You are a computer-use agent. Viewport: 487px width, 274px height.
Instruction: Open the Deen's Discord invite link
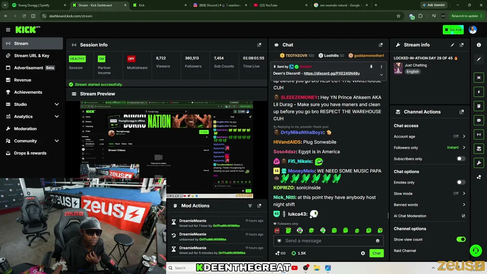331,73
